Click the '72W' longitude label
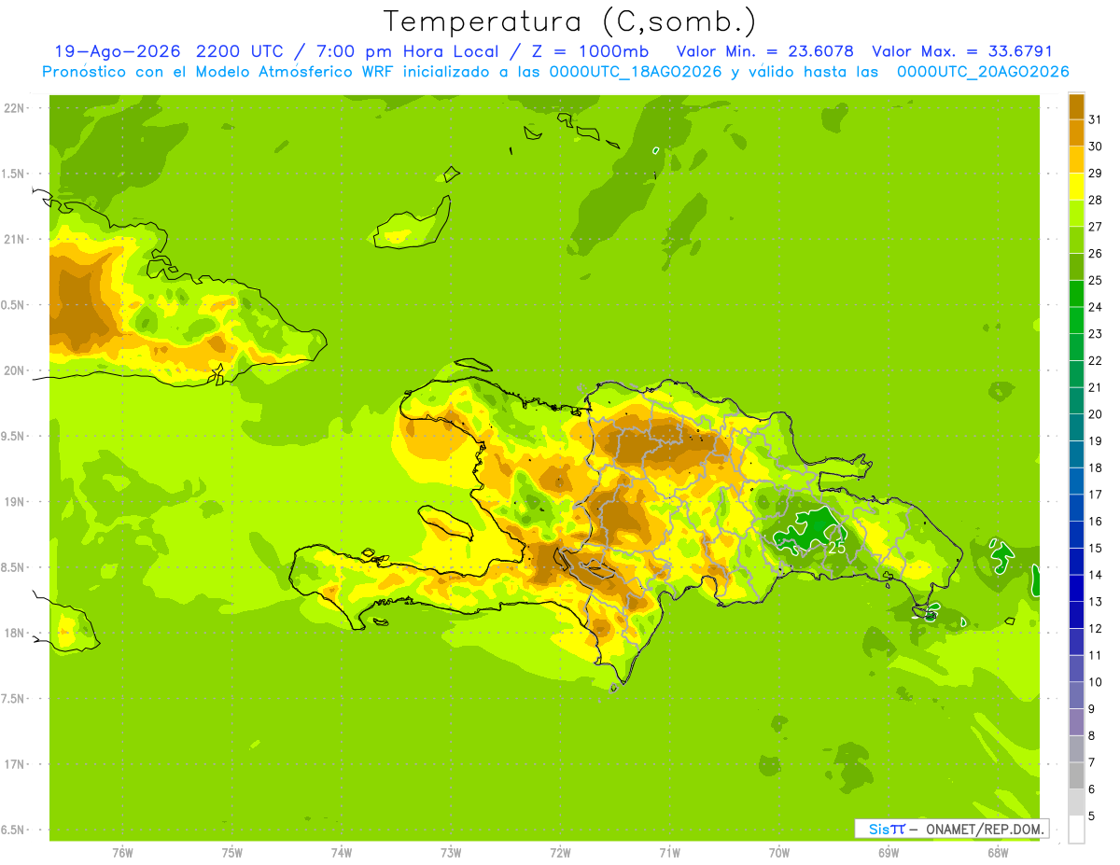 click(x=560, y=853)
